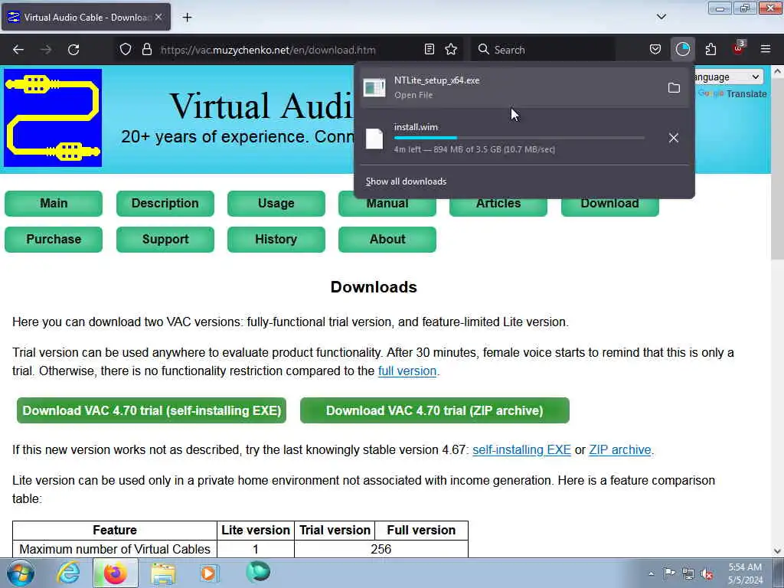Show hidden system tray icons
Viewport: 784px width, 588px height.
coord(651,573)
